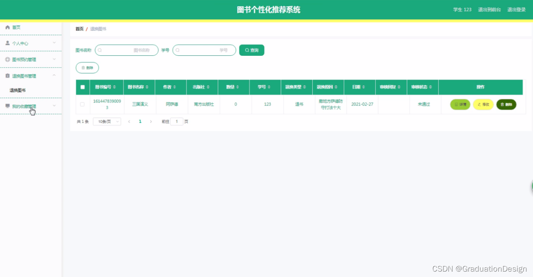
Task: Open 详情 for the 三国演义 row
Action: click(460, 105)
